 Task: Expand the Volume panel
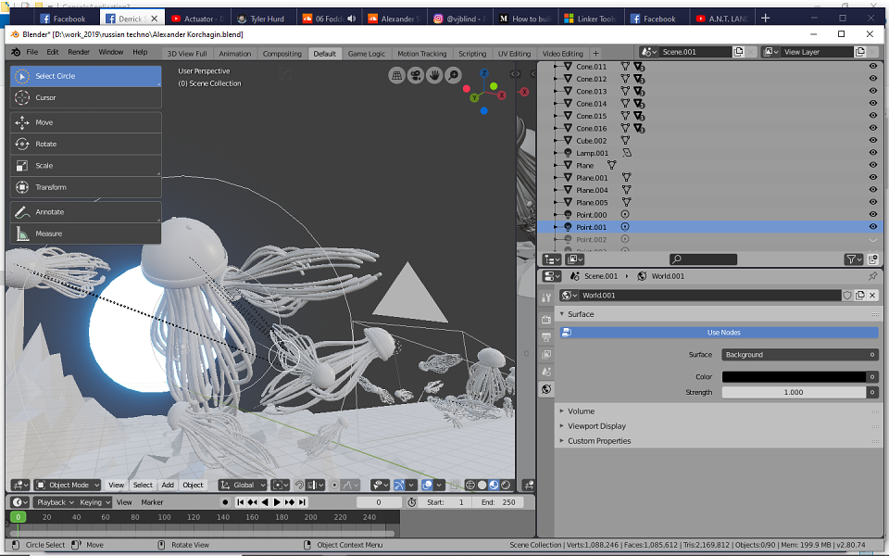[581, 411]
